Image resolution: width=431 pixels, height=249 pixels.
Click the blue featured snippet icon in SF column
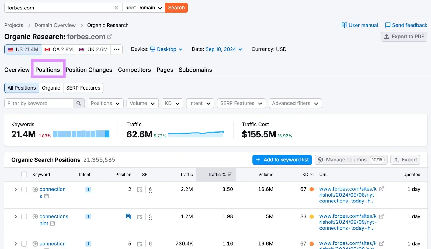tap(128, 216)
